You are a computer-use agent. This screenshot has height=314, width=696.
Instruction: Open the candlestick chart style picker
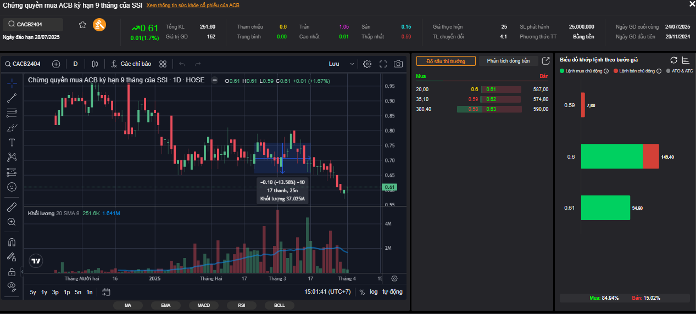[95, 64]
